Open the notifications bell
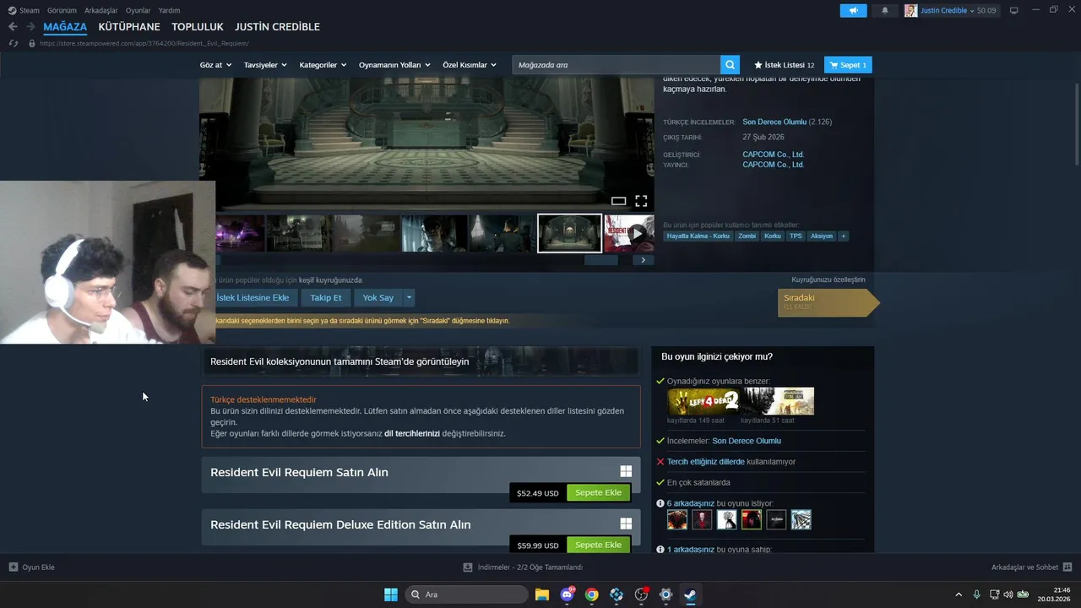 (x=884, y=10)
